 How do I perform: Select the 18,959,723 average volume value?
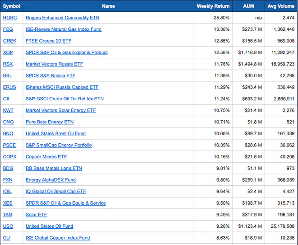point(283,64)
